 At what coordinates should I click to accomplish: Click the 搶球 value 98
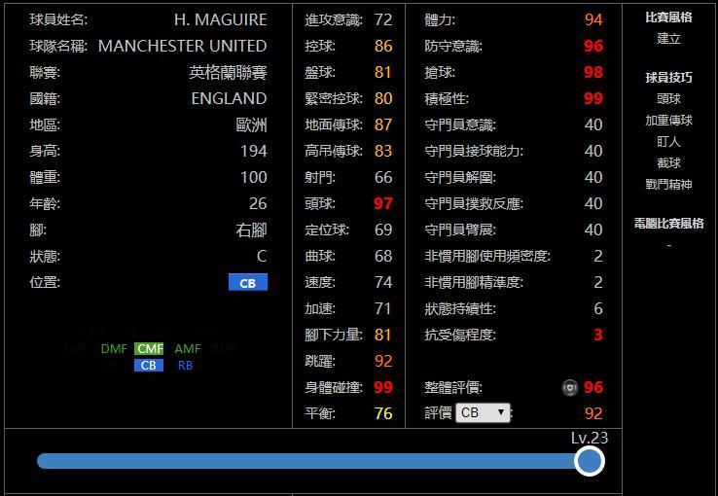[593, 72]
